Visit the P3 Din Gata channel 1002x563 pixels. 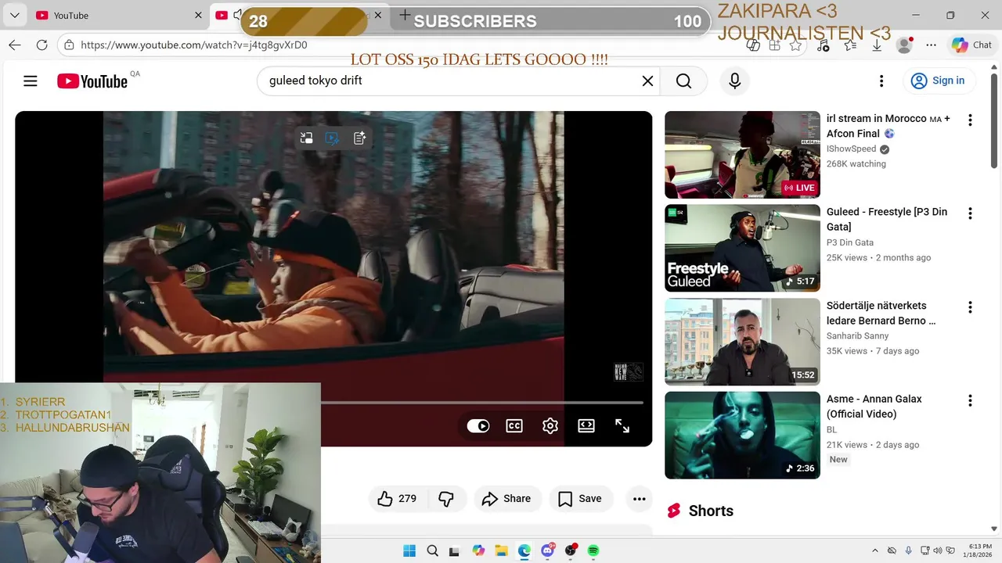(850, 242)
